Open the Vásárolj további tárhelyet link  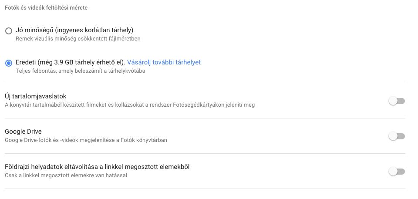pos(164,62)
